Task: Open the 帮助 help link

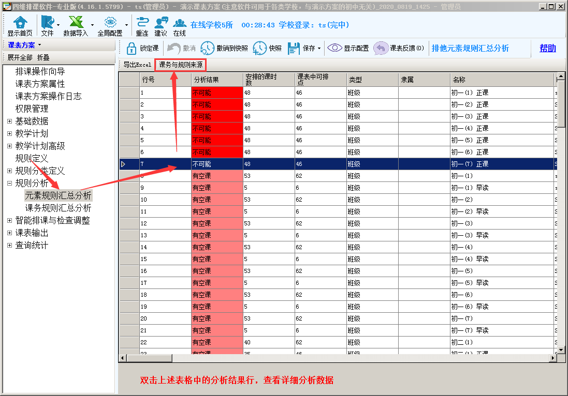Action: (547, 48)
